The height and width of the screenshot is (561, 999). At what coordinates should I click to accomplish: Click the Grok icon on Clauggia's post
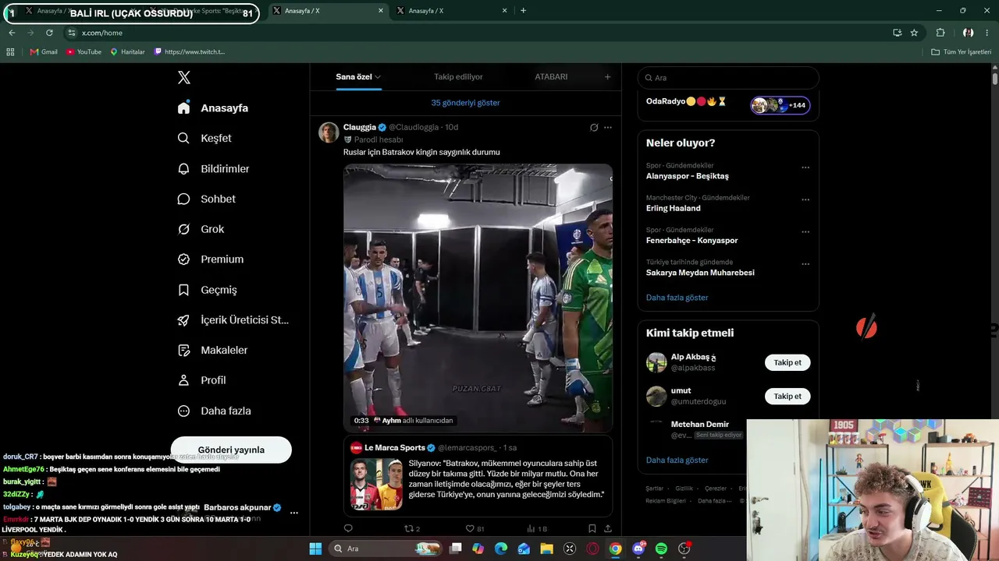tap(594, 127)
